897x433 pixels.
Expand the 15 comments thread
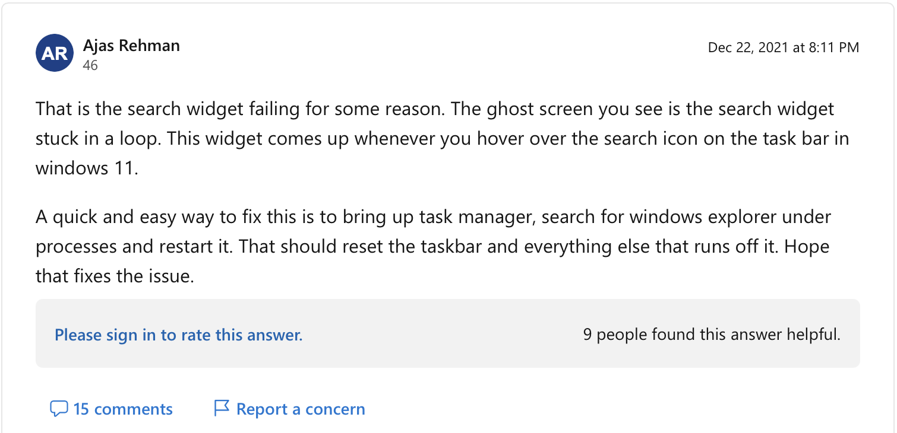123,409
